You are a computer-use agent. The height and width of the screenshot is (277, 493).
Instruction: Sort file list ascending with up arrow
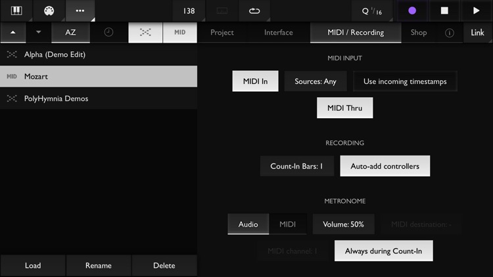[13, 32]
